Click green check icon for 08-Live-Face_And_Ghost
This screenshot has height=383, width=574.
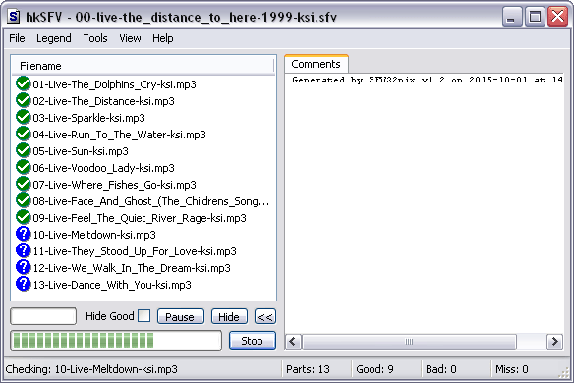click(x=23, y=200)
